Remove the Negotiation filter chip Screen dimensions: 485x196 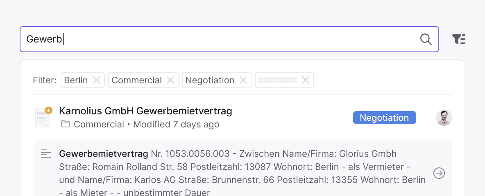tap(243, 80)
